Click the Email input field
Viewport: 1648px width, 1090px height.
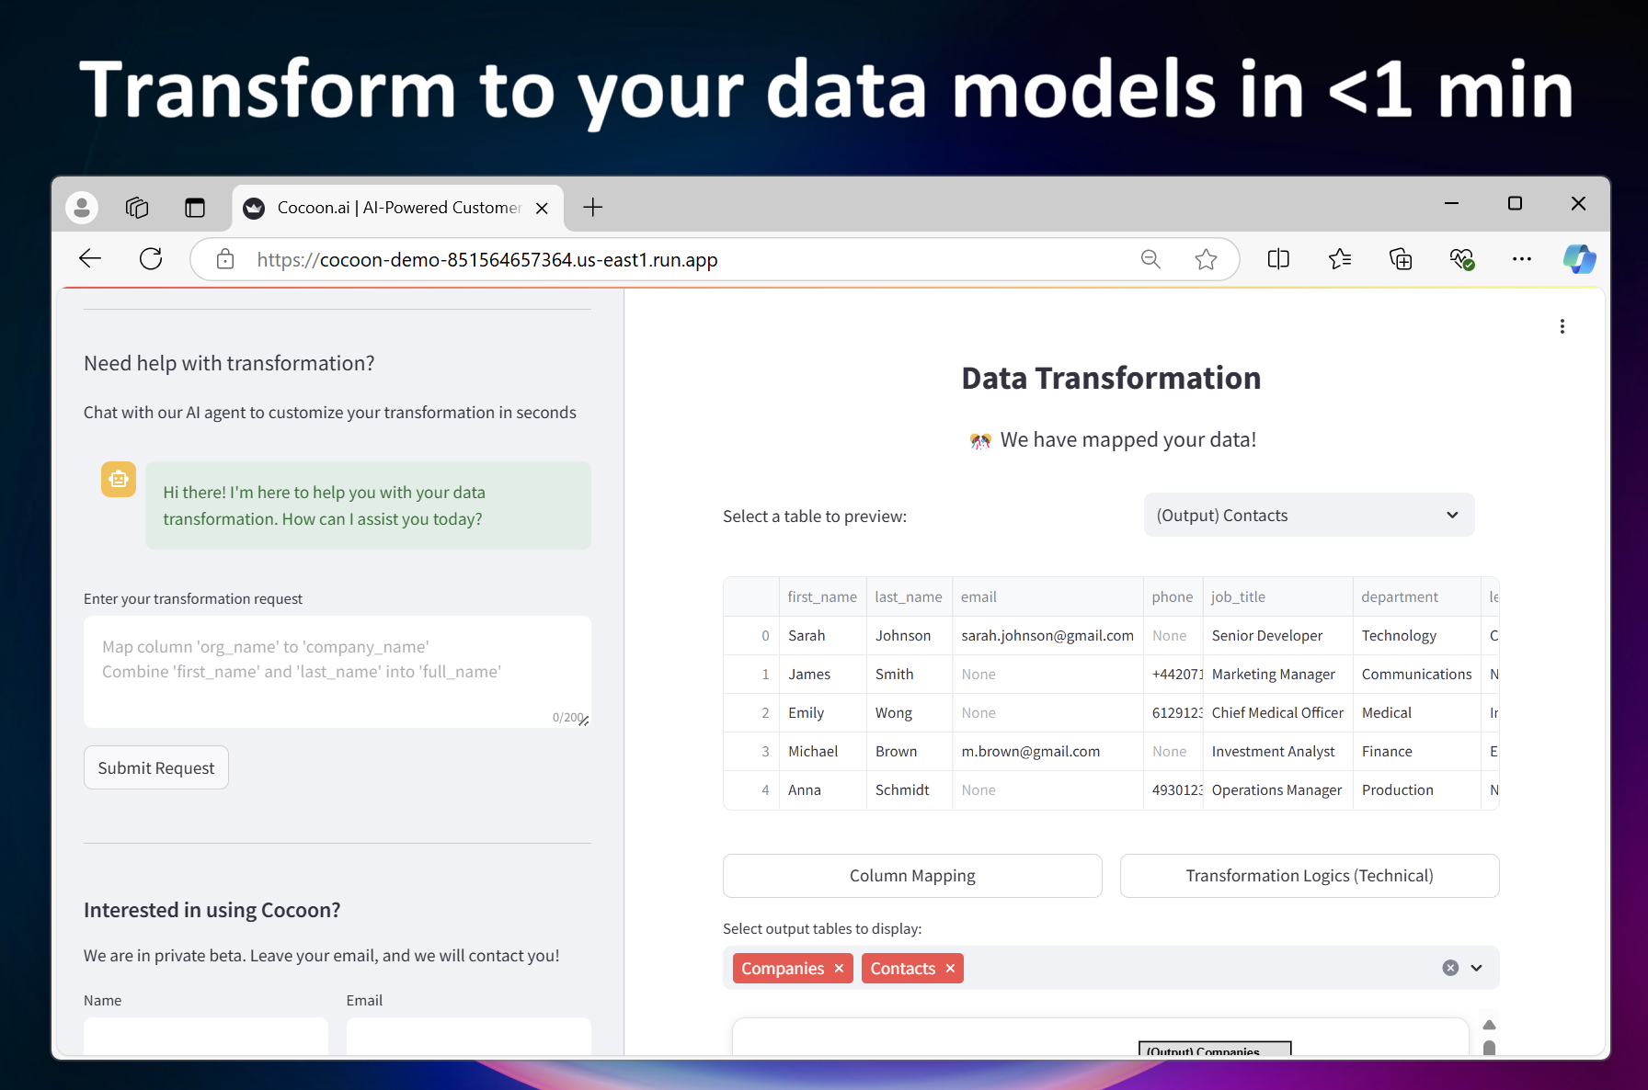pyautogui.click(x=469, y=1036)
